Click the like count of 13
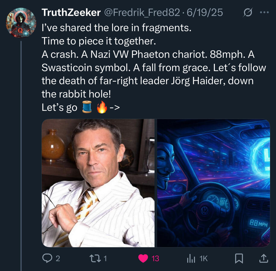 point(155,258)
